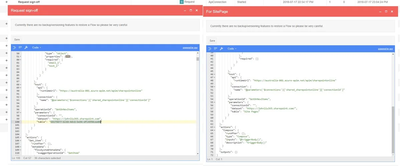Format JSON in Request sign-off editor

click(14, 48)
